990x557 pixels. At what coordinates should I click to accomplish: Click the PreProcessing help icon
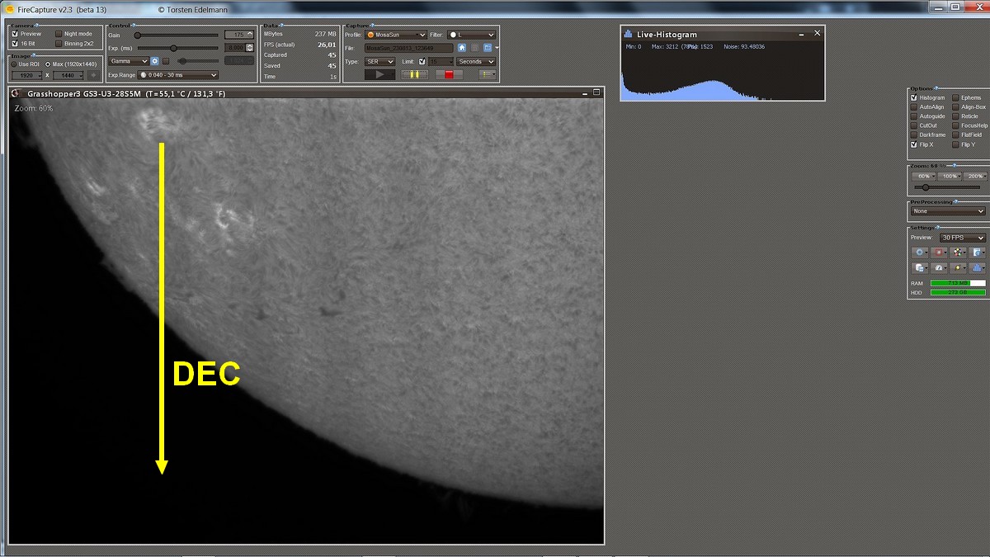955,201
